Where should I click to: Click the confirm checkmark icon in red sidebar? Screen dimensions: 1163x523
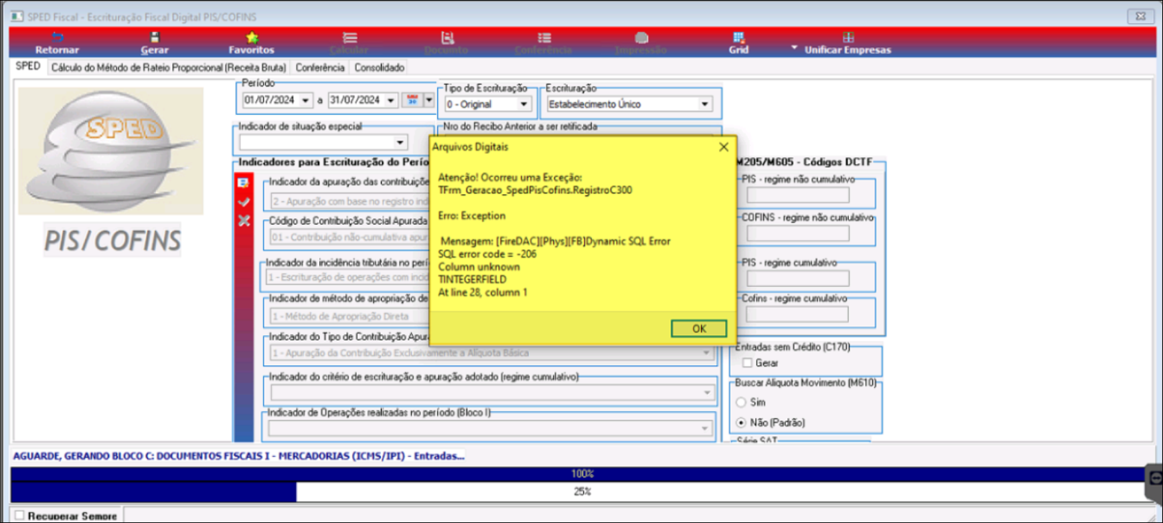(x=244, y=201)
